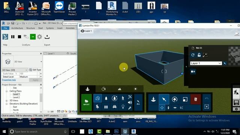Select the Nature tree category icon
Screen dimensions: 240x135
[x=106, y=98]
